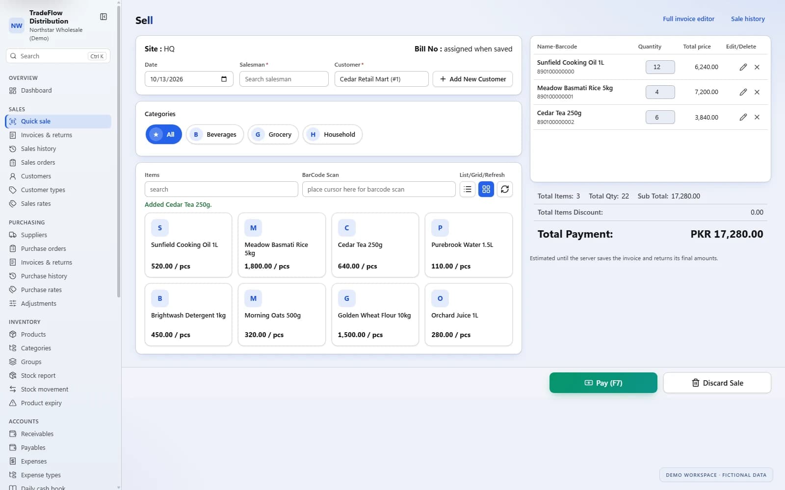Edit the Meadow Basmati Rice 5kg cart row
This screenshot has width=785, height=490.
[x=743, y=92]
